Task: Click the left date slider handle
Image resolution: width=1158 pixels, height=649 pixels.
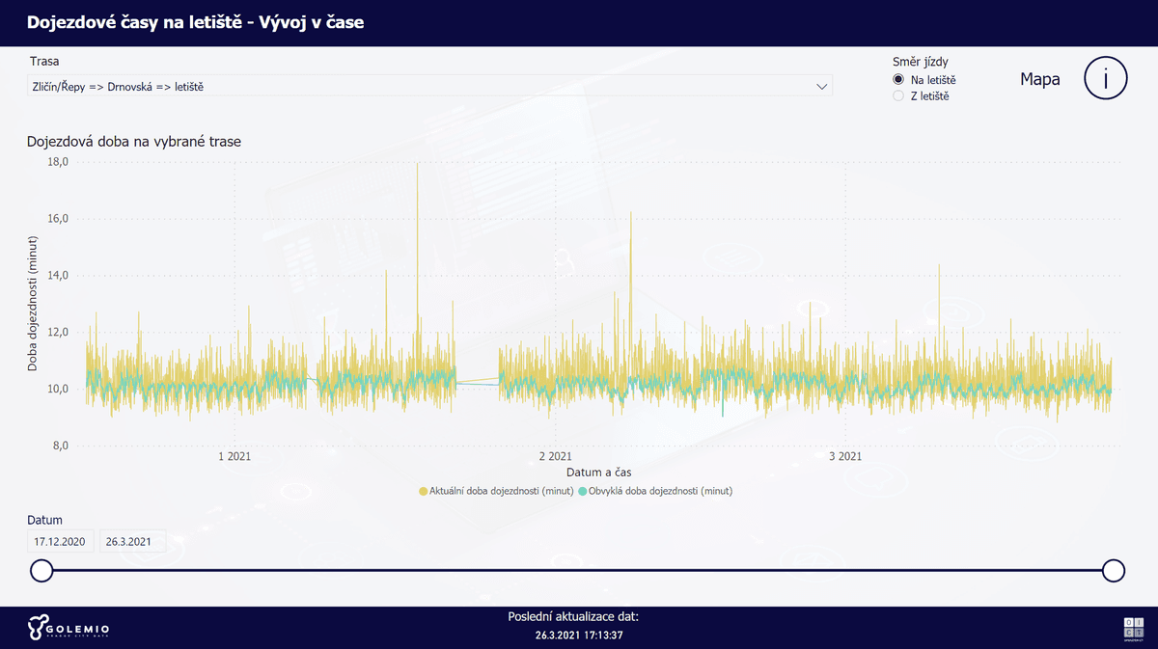Action: [41, 571]
